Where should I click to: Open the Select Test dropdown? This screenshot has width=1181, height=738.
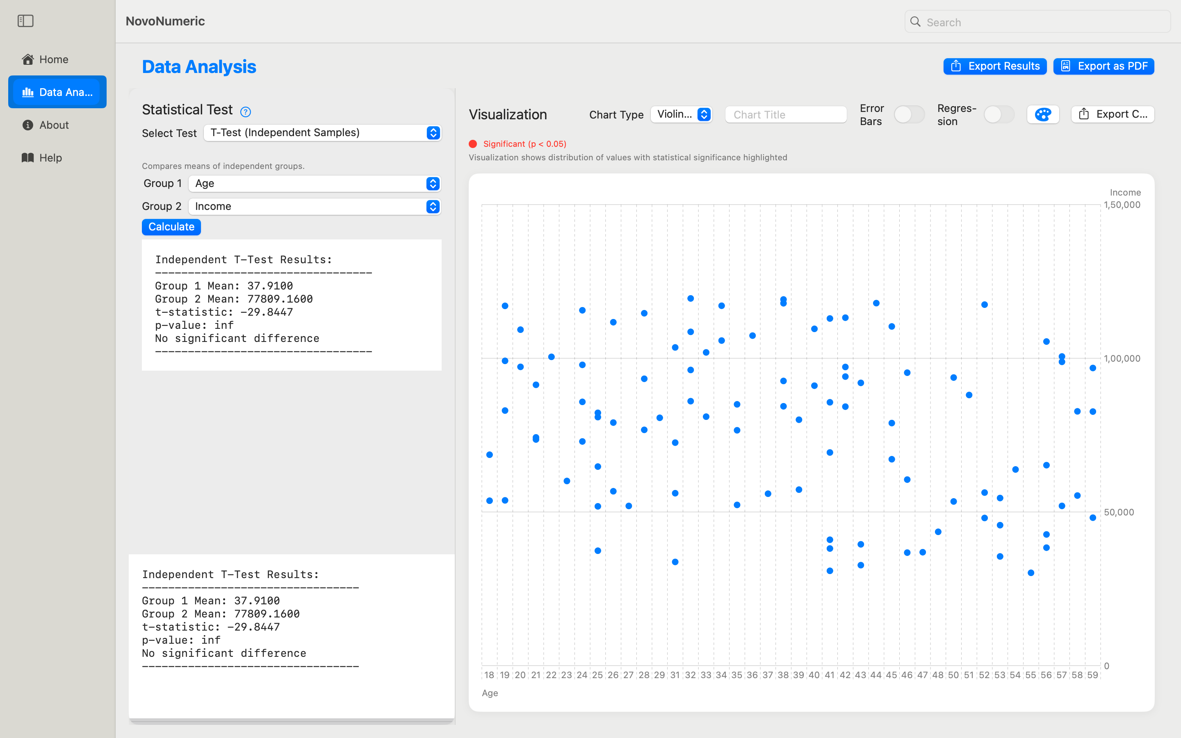(323, 133)
